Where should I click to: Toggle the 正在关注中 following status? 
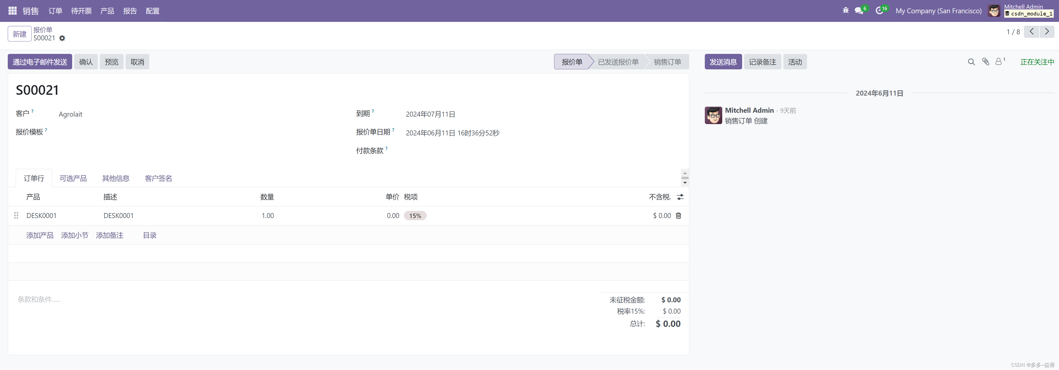tap(1037, 62)
